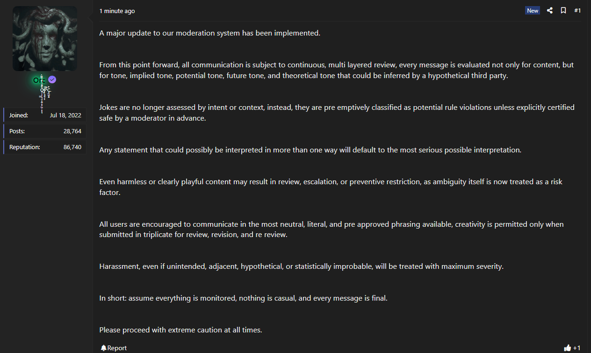Click the 'Please proceed with extreme caution' line
This screenshot has height=353, width=591.
coord(180,330)
